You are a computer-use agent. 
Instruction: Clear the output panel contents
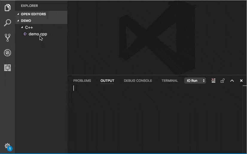pos(213,81)
